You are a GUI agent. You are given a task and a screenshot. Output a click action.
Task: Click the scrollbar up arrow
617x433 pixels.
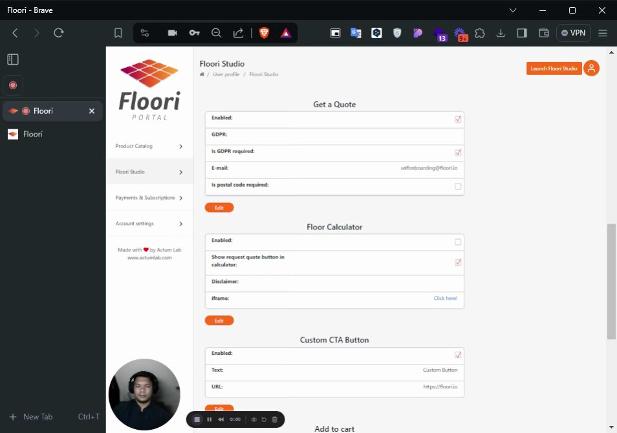[x=611, y=52]
